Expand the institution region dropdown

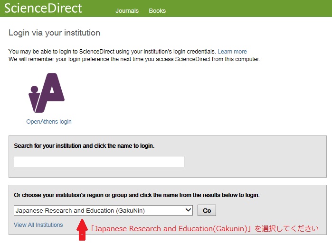click(103, 210)
